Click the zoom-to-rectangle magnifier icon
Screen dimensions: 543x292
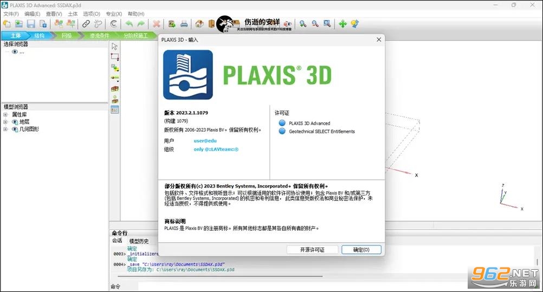(x=327, y=24)
